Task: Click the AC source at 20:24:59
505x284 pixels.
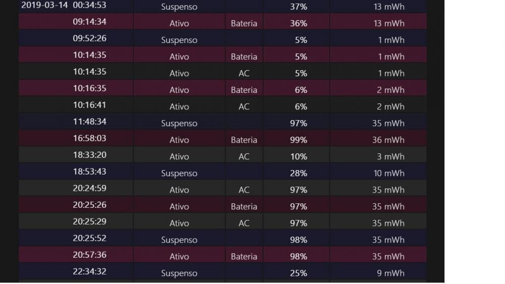Action: (244, 190)
